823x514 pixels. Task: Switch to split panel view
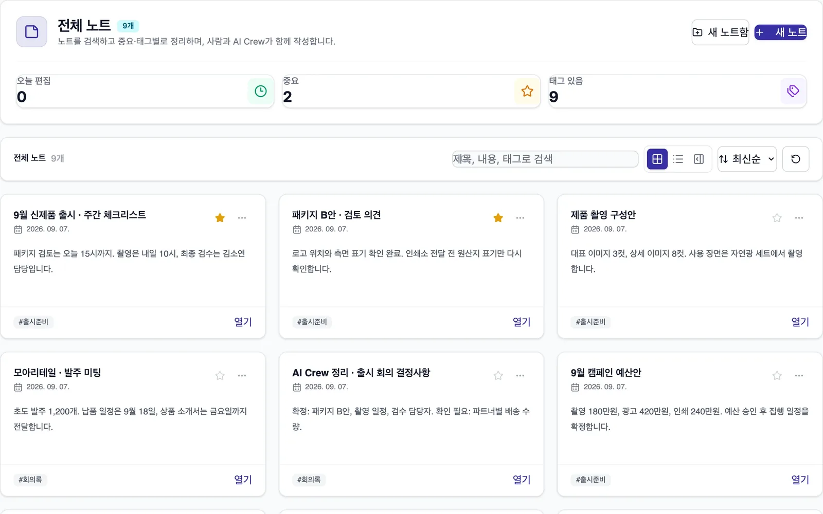click(699, 159)
